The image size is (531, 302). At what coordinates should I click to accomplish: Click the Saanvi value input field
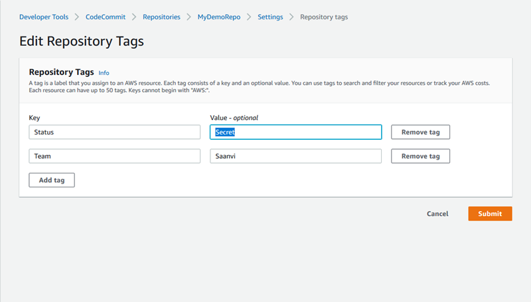pos(295,156)
